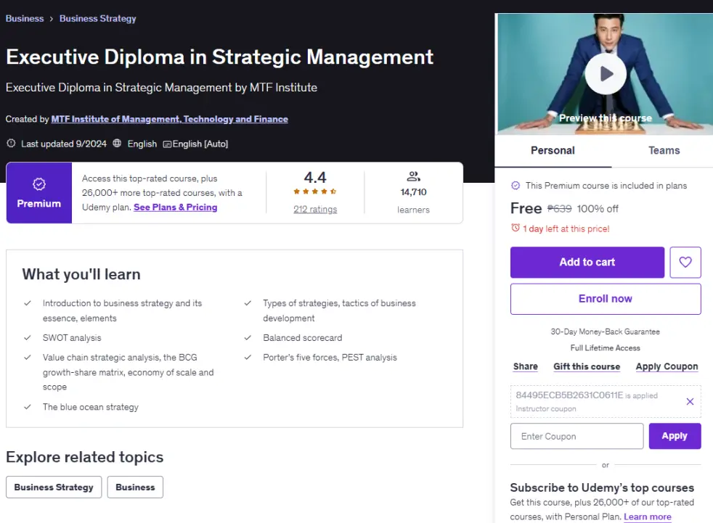
Task: Click 'Porter's five forces, PEST analysis' item
Action: point(330,358)
